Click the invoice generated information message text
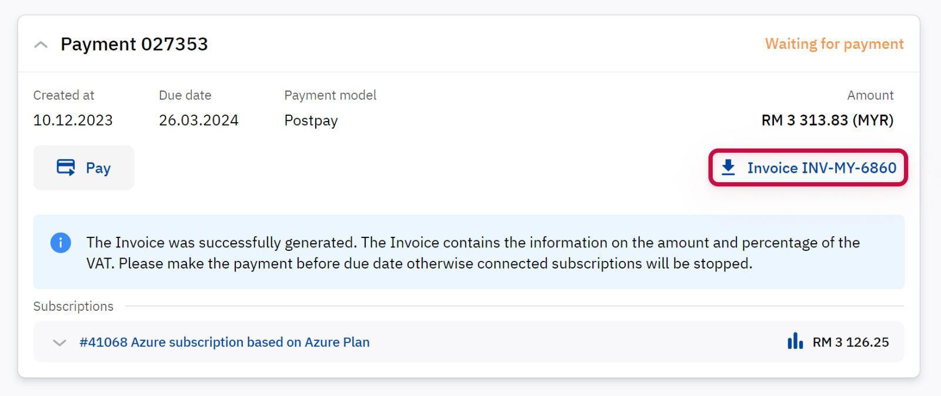Screen dimensions: 941x396 tap(473, 253)
